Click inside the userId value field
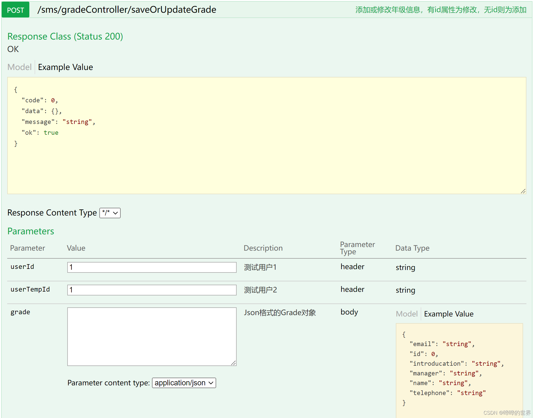The width and height of the screenshot is (535, 418). [152, 267]
